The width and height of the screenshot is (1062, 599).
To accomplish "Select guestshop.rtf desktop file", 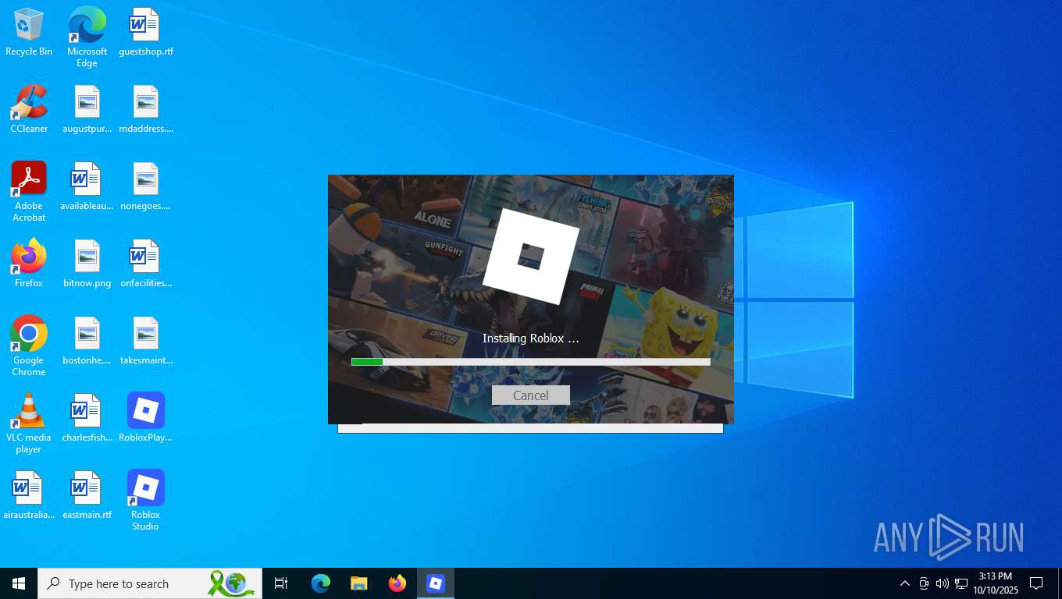I will tap(146, 32).
